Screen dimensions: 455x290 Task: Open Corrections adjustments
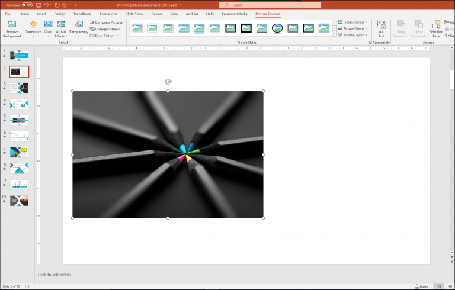click(33, 29)
